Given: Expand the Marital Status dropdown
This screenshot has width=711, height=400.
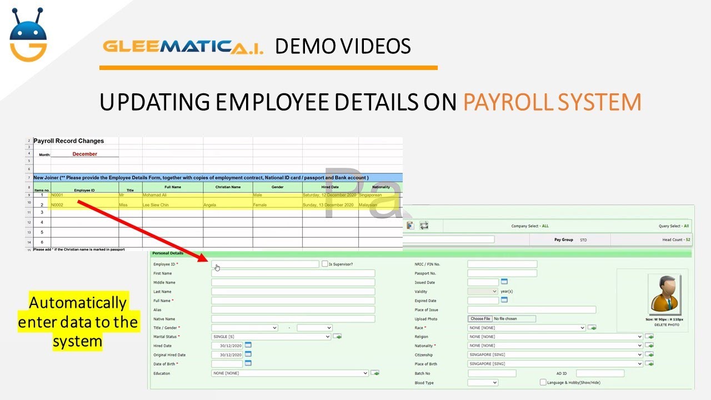Looking at the screenshot, I should 271,337.
